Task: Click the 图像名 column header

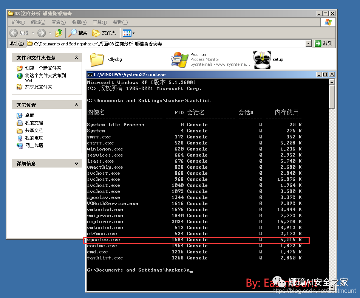Action: [96, 112]
